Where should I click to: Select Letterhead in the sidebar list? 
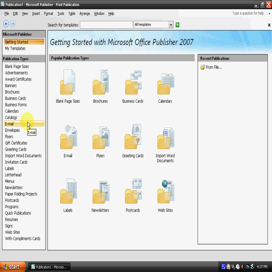coord(13,175)
